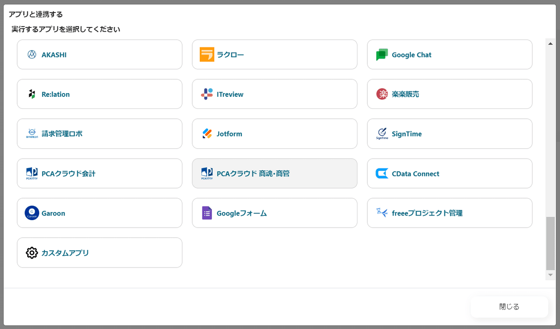Viewport: 560px width, 329px height.
Task: Click the green Google Chat icon
Action: pos(382,55)
